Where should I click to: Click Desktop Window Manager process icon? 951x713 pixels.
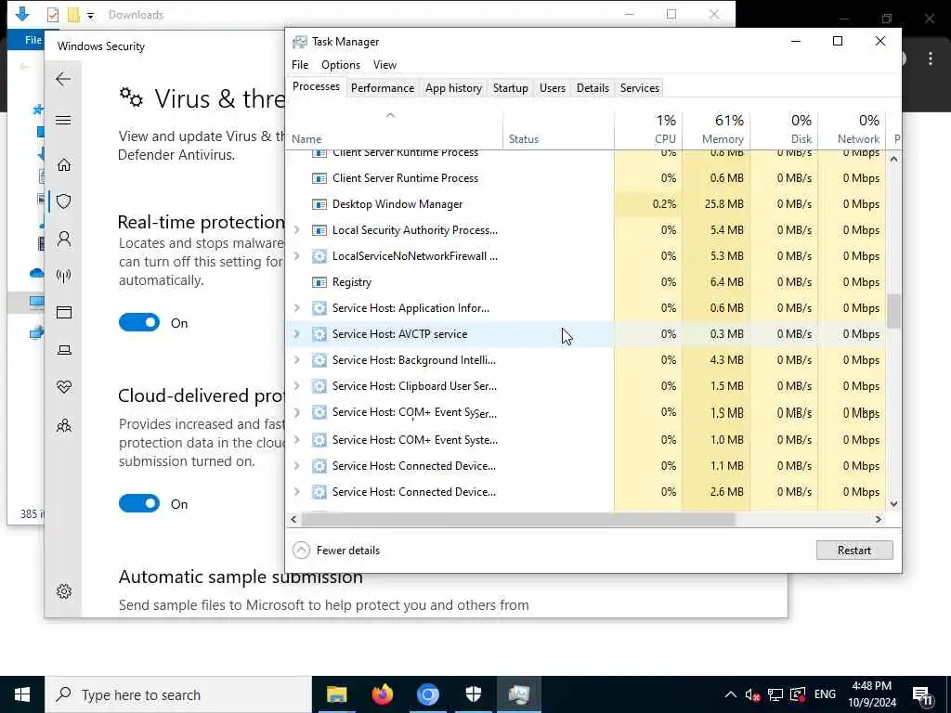[319, 204]
